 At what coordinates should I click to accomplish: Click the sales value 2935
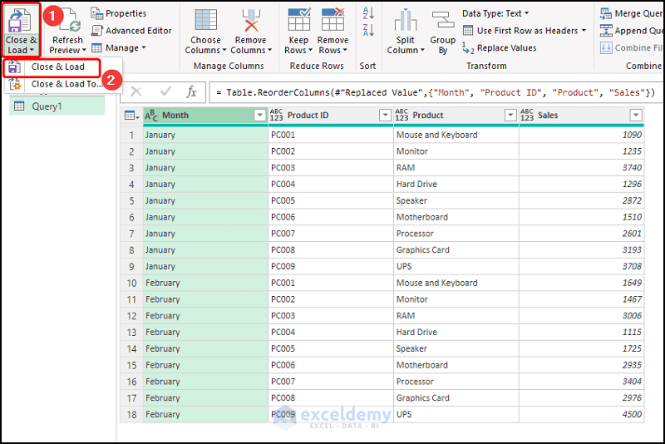coord(581,365)
